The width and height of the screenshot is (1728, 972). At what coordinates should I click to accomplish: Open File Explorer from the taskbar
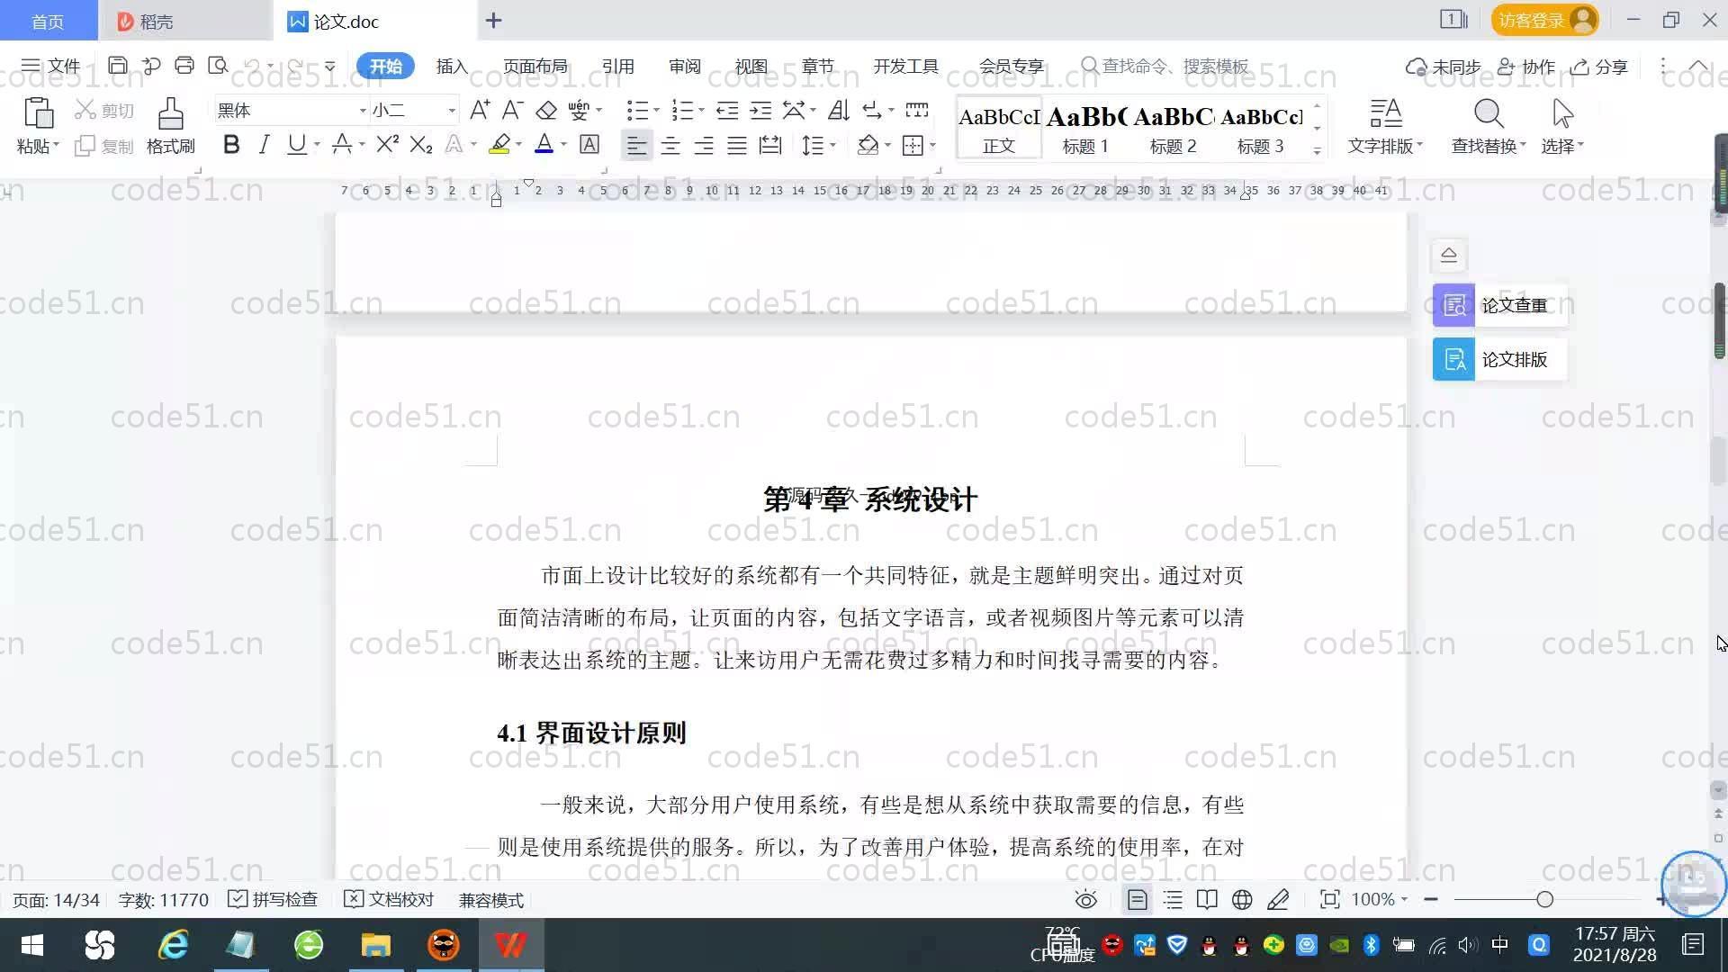click(375, 945)
